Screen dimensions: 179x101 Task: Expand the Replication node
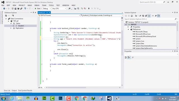(11, 28)
